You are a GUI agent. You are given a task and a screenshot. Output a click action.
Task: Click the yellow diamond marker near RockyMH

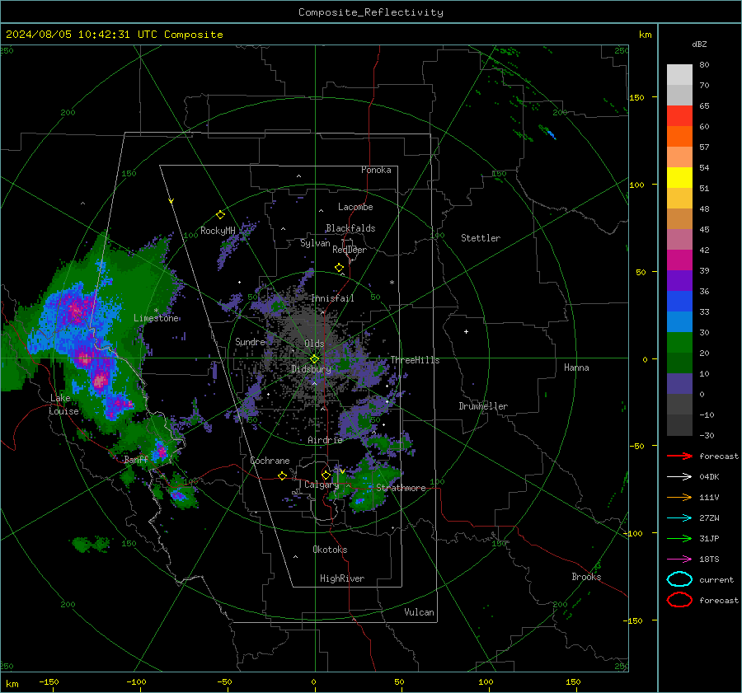[x=220, y=215]
